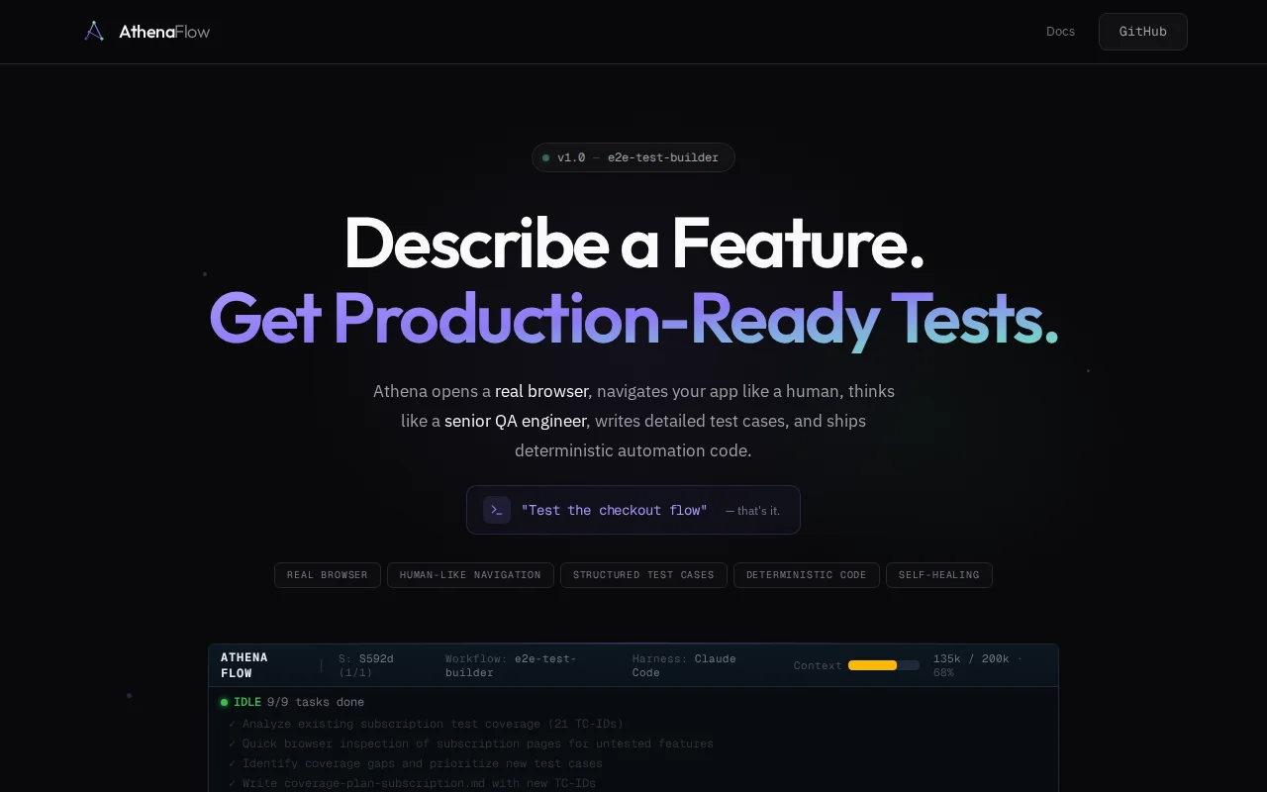Select the REAL BROWSER tag
Screen dimensions: 1267x792
328,575
